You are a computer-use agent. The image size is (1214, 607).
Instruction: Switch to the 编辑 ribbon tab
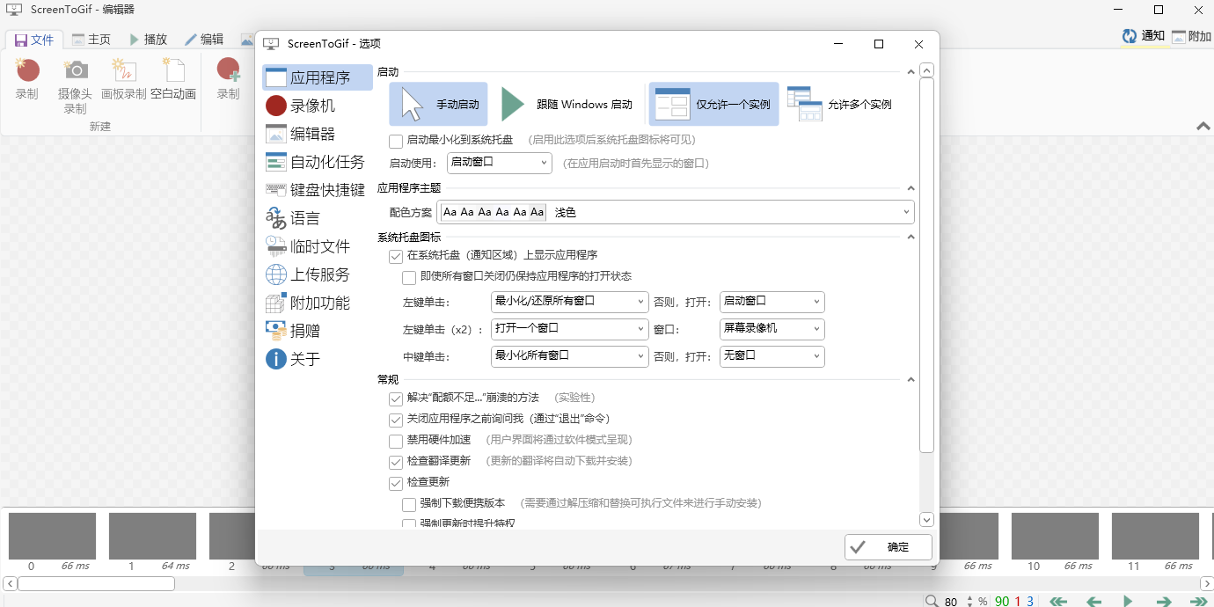[x=204, y=40]
